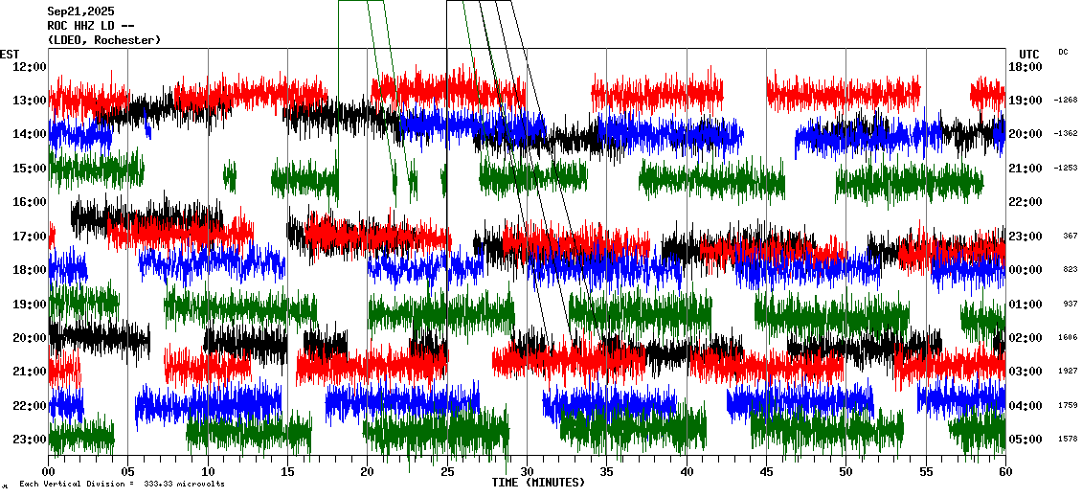1082x497 pixels.
Task: Click the TIME (MINUTES) axis title
Action: click(x=538, y=483)
